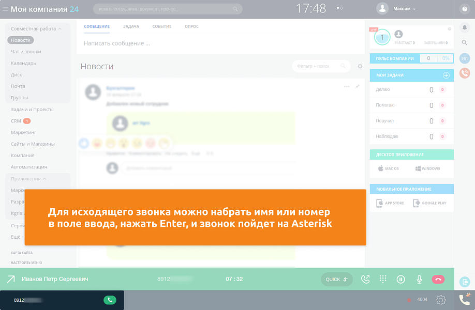
Task: Toggle notifications with the bell icon
Action: point(465,27)
